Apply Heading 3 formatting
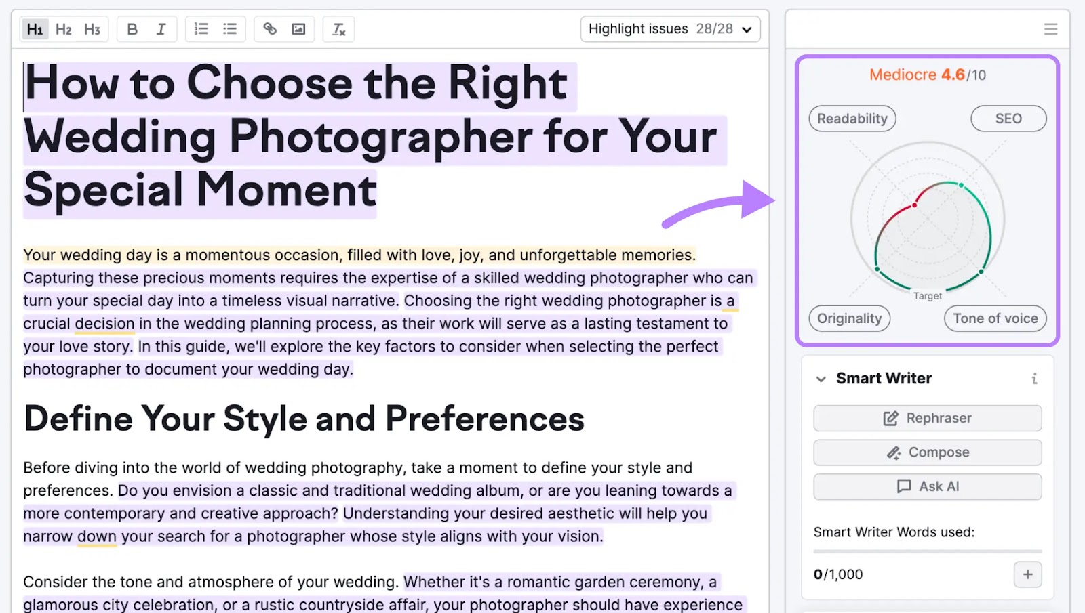The image size is (1085, 613). pyautogui.click(x=92, y=29)
